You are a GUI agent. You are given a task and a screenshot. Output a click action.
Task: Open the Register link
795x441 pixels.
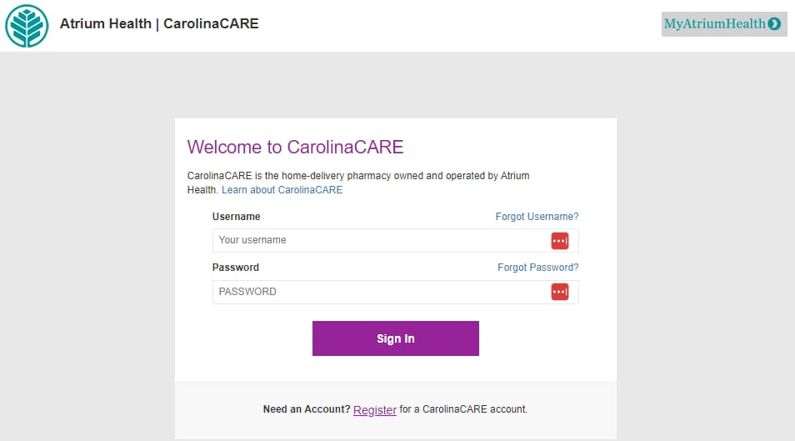(375, 410)
